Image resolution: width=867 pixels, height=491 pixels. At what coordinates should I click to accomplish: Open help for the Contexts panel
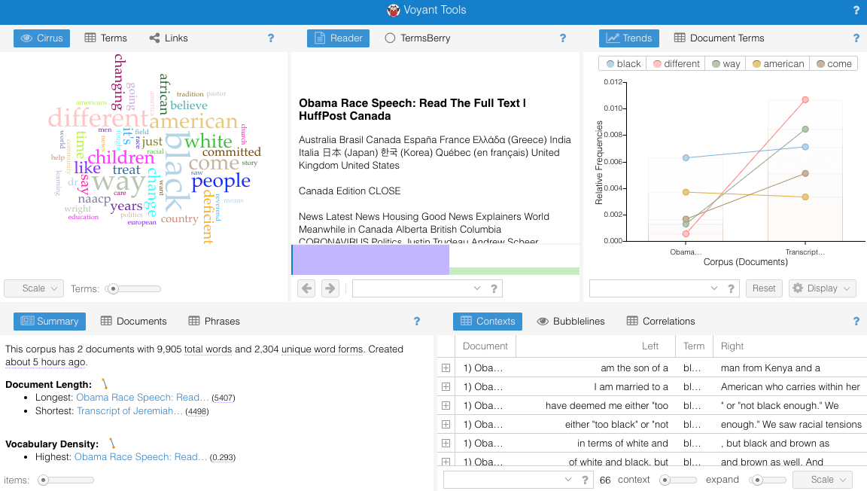coord(856,321)
